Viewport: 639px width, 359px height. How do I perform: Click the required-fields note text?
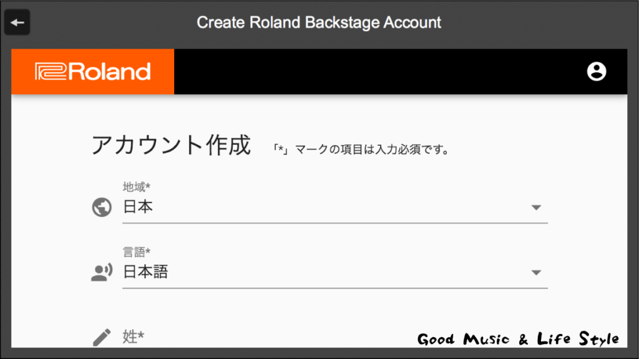(x=361, y=150)
